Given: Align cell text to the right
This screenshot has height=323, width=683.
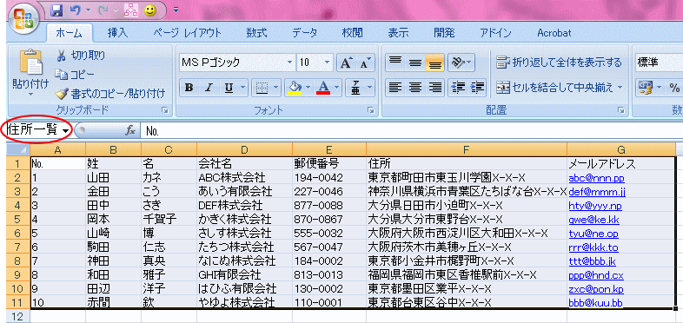Looking at the screenshot, I should (x=434, y=88).
